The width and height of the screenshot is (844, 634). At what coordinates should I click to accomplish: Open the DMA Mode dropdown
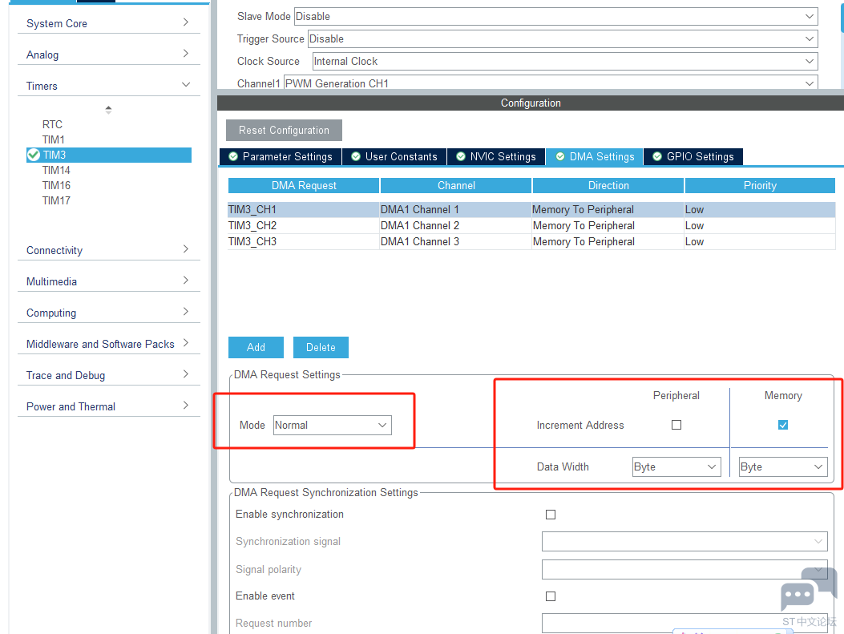332,425
